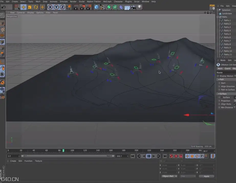Select Paths.4 in object tree
The width and height of the screenshot is (236, 183).
click(x=227, y=30)
